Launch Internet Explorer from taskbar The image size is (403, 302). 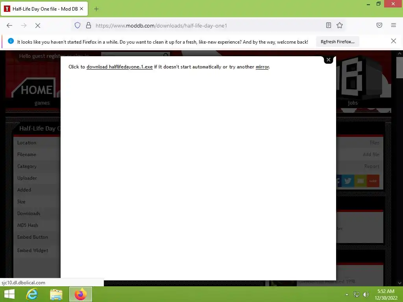coord(32,294)
